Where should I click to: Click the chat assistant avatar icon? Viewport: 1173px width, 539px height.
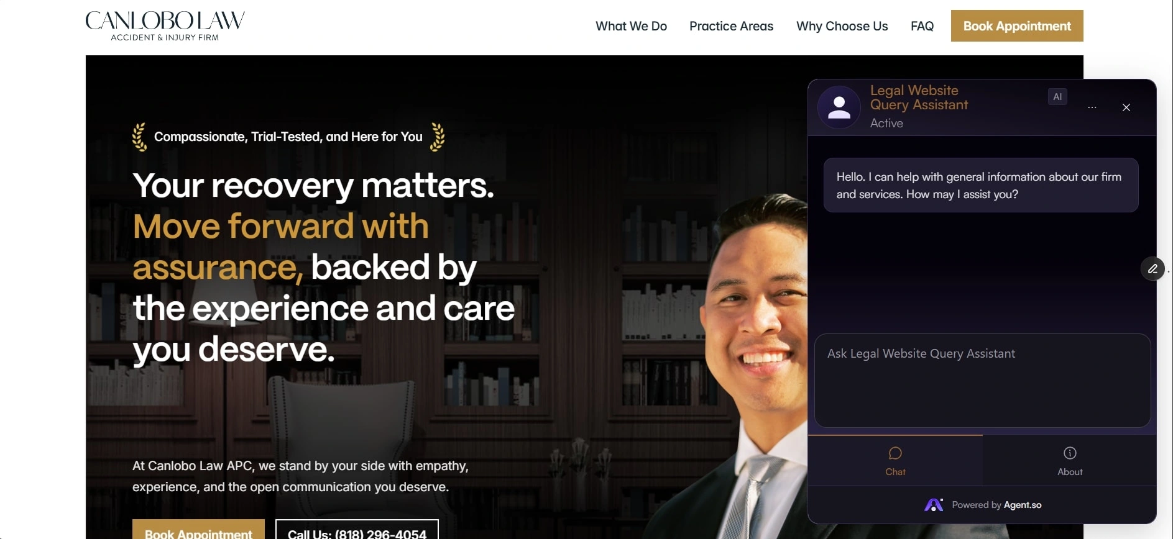click(x=839, y=107)
